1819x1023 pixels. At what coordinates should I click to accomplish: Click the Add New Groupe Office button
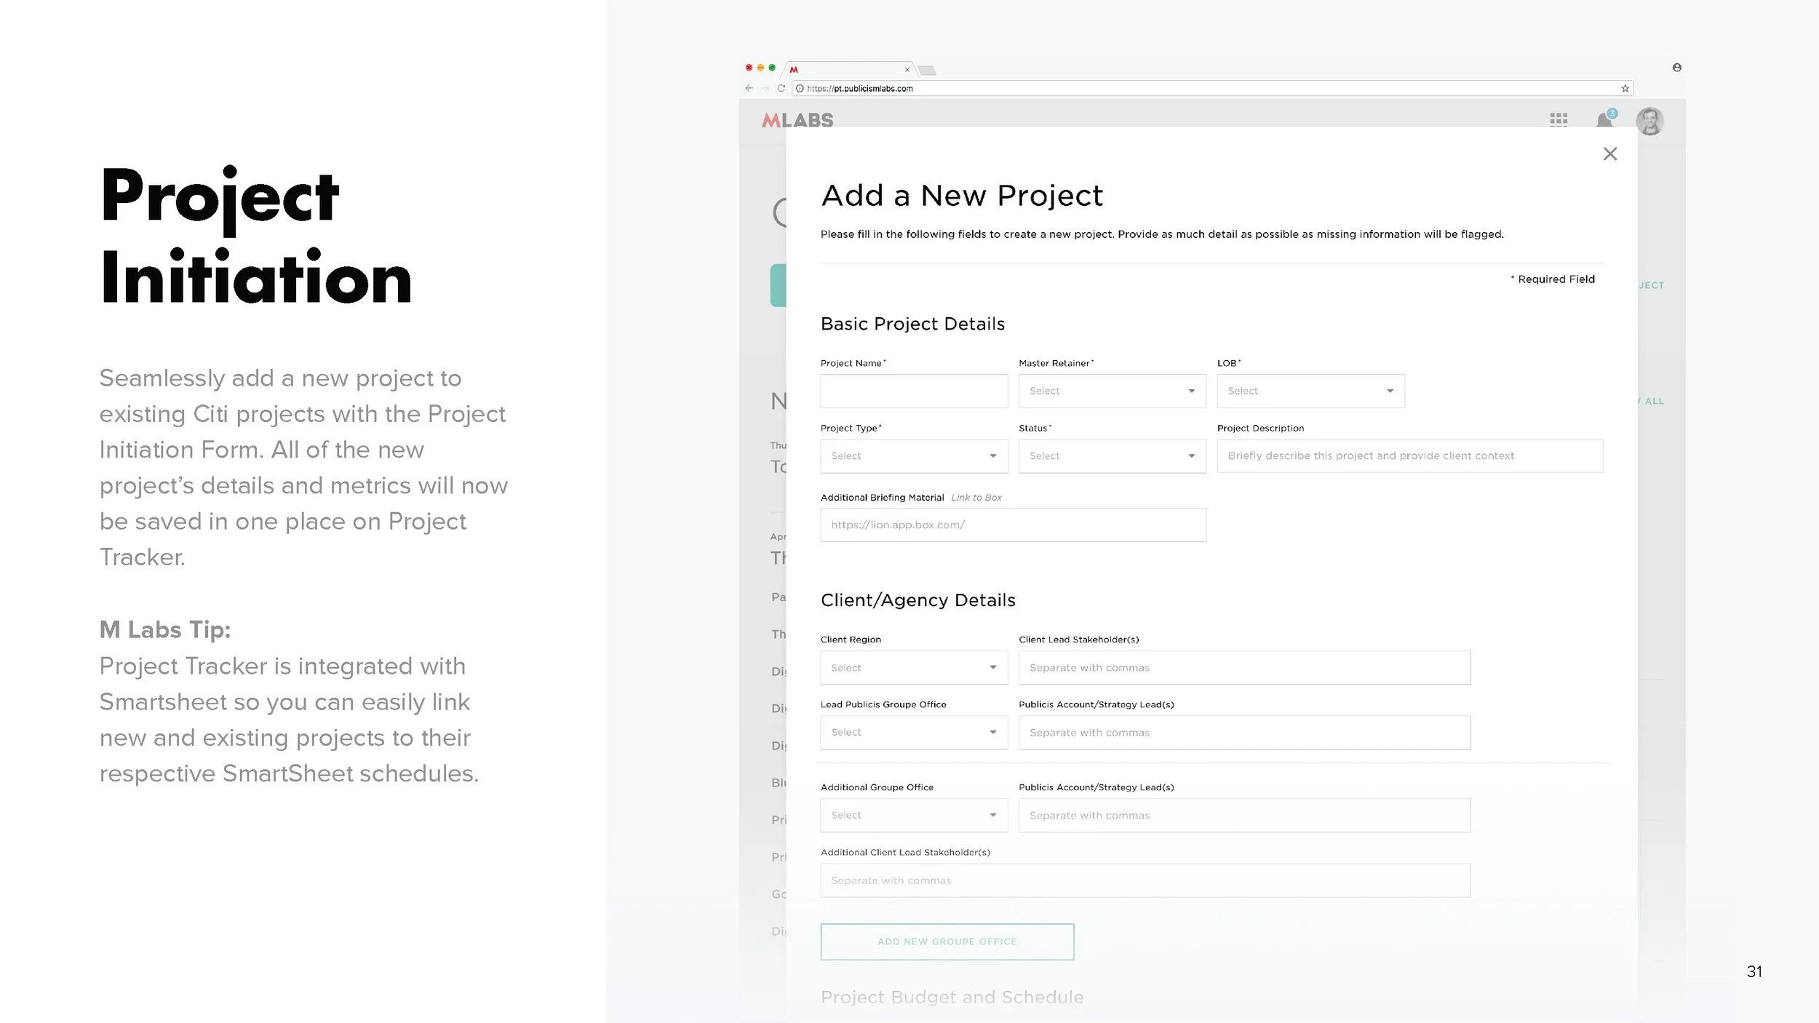click(x=947, y=942)
